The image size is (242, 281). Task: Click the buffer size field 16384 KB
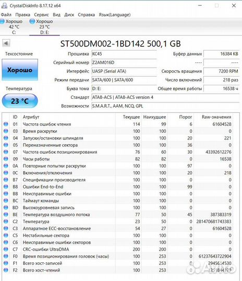click(221, 54)
